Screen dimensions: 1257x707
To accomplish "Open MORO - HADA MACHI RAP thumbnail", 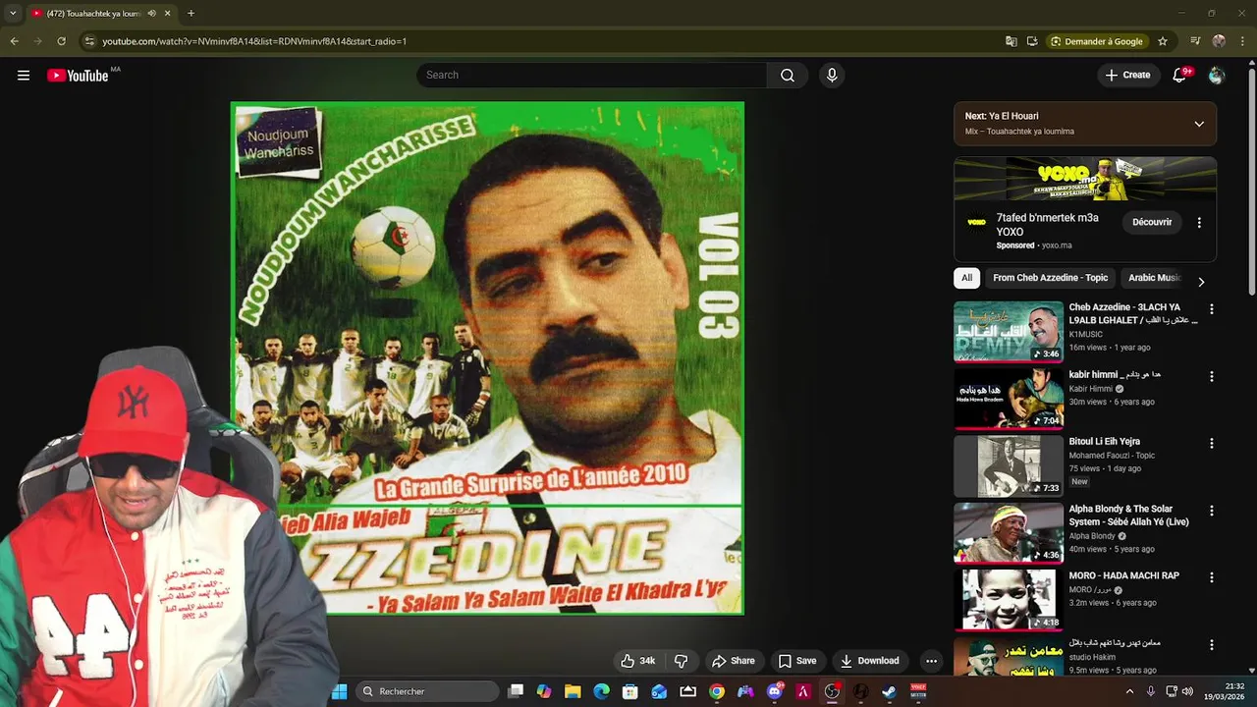I will (1009, 601).
